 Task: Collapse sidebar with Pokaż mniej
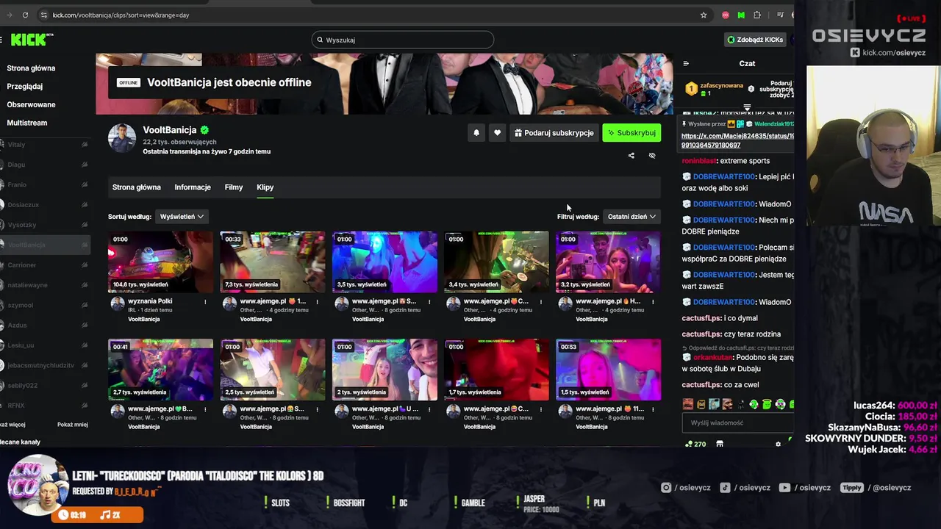pyautogui.click(x=73, y=425)
